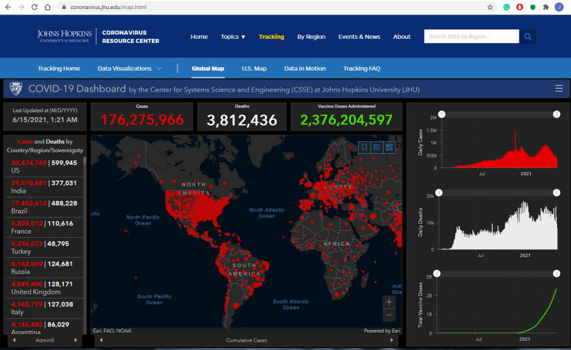Open the browser Extensions puzzle icon
Screen dimensions: 571x350
545,7
